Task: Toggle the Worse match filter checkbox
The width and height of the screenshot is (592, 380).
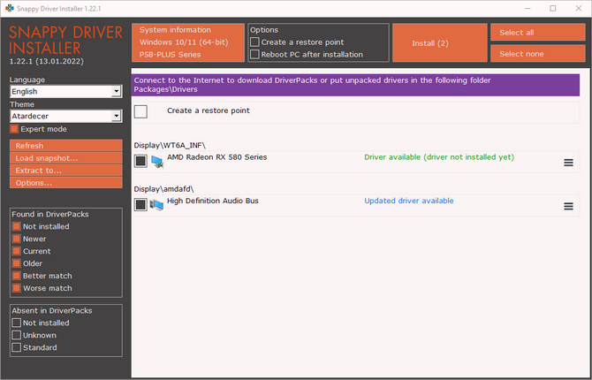Action: tap(16, 288)
